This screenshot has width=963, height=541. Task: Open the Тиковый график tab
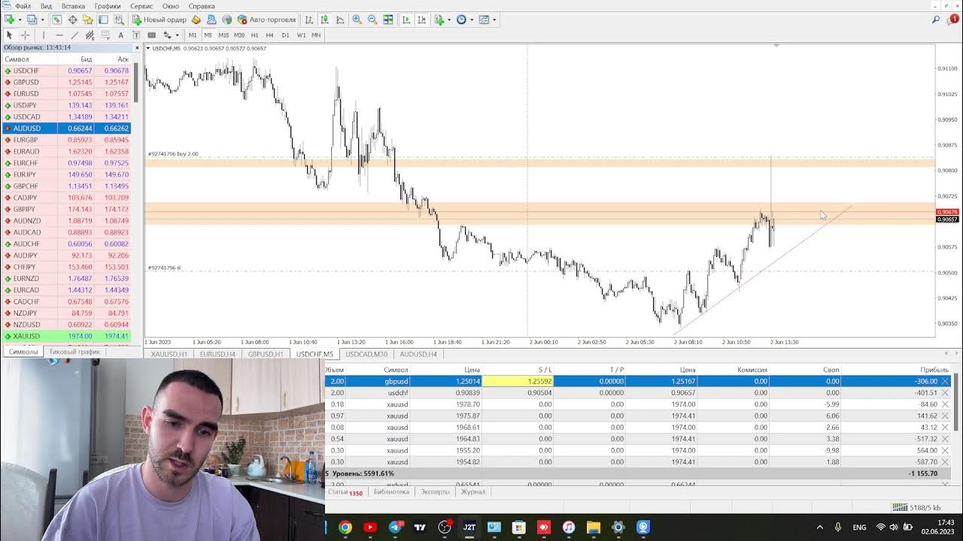coord(74,352)
